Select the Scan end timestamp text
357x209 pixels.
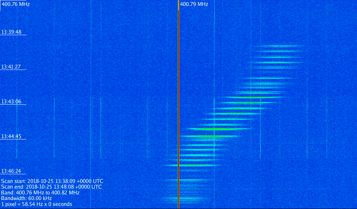[x=52, y=187]
